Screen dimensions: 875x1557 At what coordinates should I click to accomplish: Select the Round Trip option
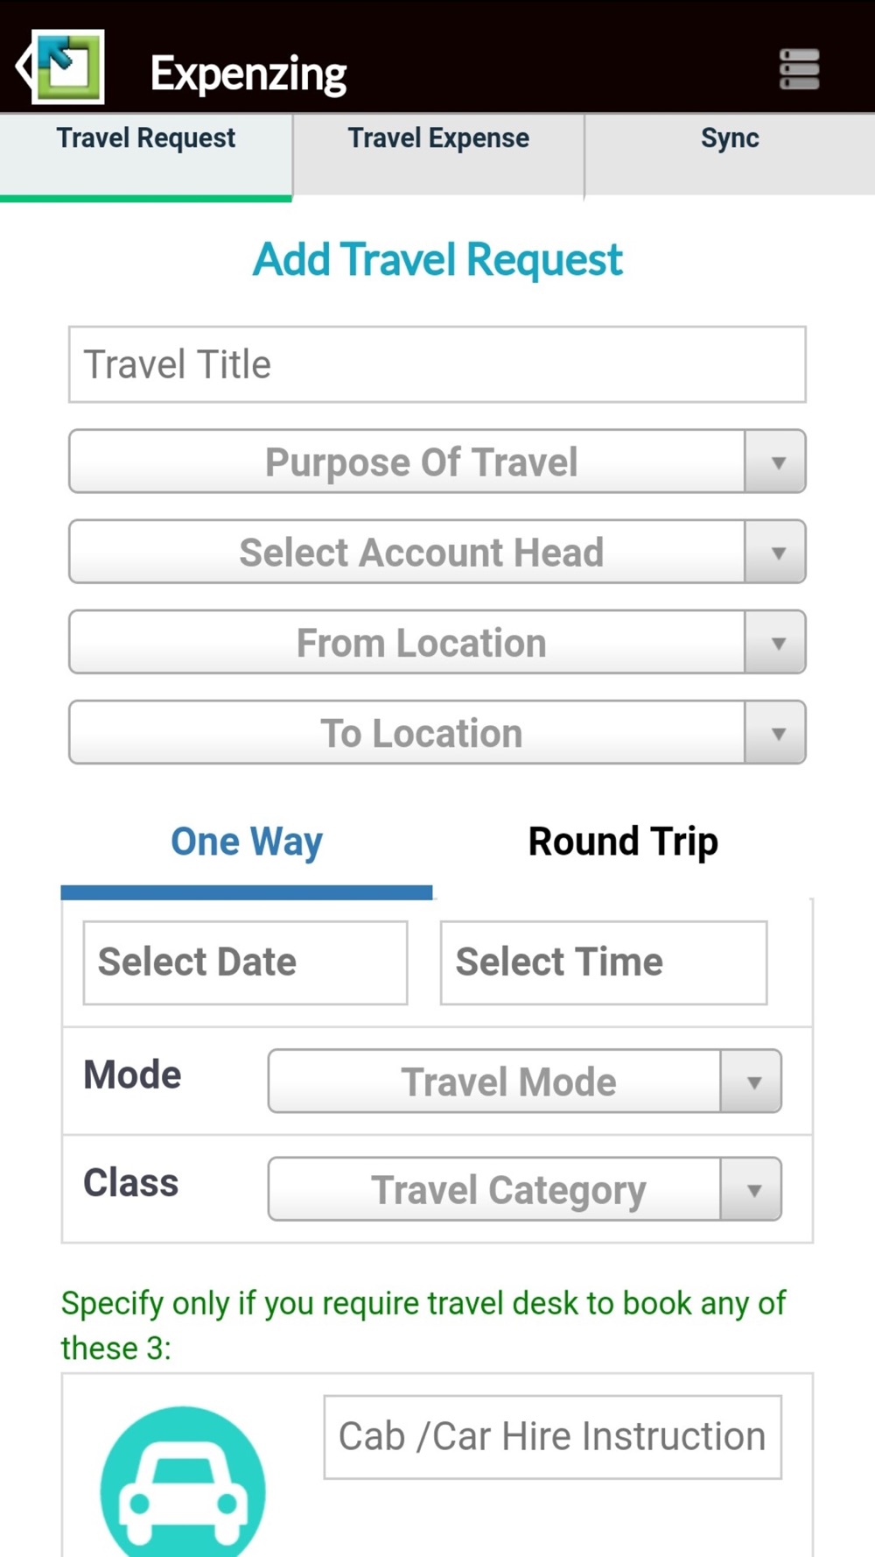(623, 842)
